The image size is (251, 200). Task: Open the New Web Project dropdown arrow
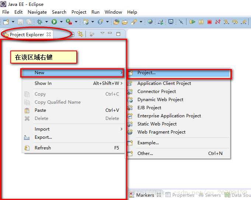point(93,22)
